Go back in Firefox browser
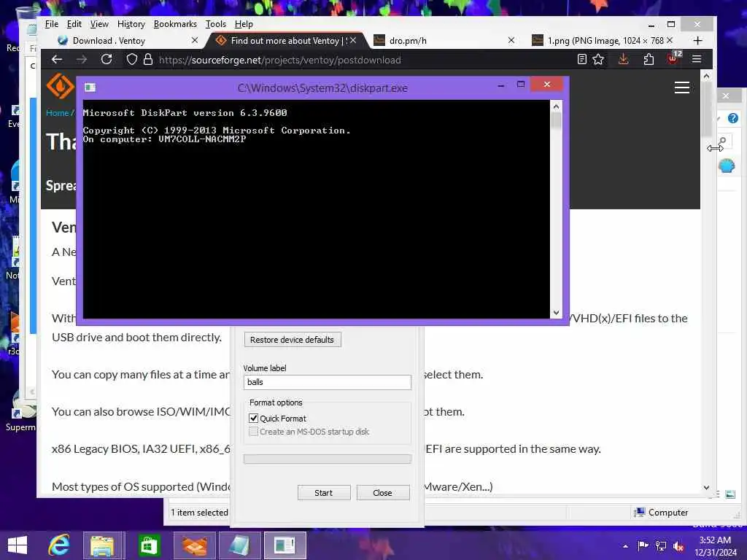 [x=57, y=60]
